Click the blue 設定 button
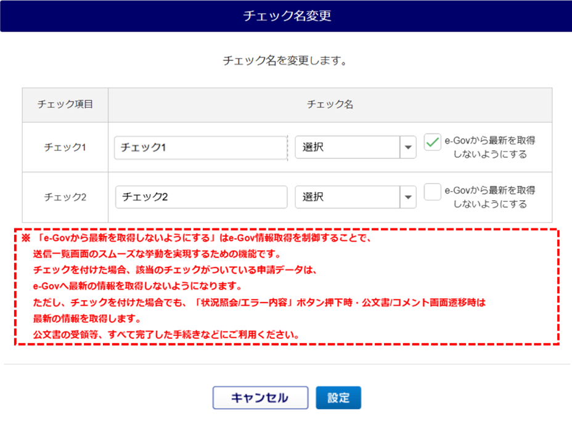Image resolution: width=572 pixels, height=427 pixels. click(x=338, y=398)
